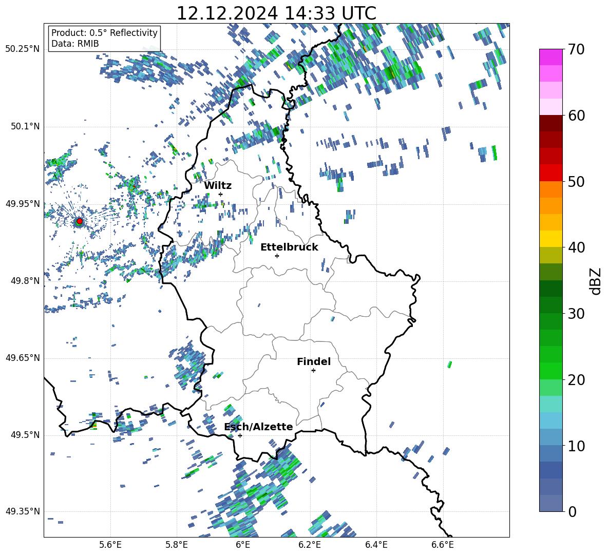Click the title 12.12.2024 14:33 UTC

tap(276, 13)
